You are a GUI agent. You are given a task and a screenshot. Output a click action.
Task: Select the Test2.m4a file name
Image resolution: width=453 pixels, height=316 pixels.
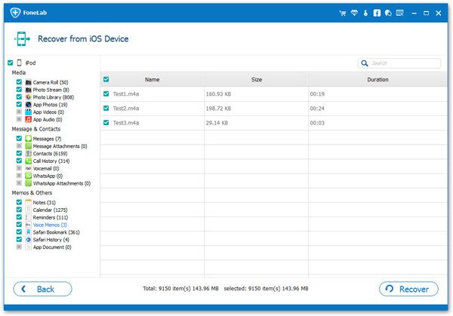click(x=126, y=109)
